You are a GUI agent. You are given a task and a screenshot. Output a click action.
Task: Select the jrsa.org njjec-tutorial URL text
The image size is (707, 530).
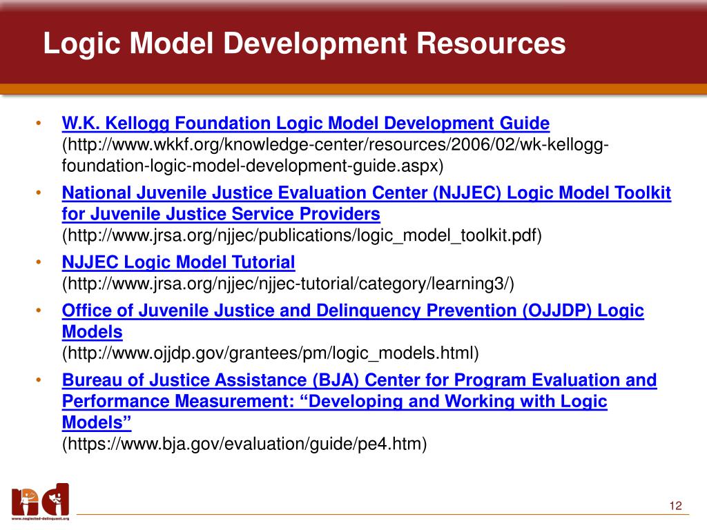[288, 284]
